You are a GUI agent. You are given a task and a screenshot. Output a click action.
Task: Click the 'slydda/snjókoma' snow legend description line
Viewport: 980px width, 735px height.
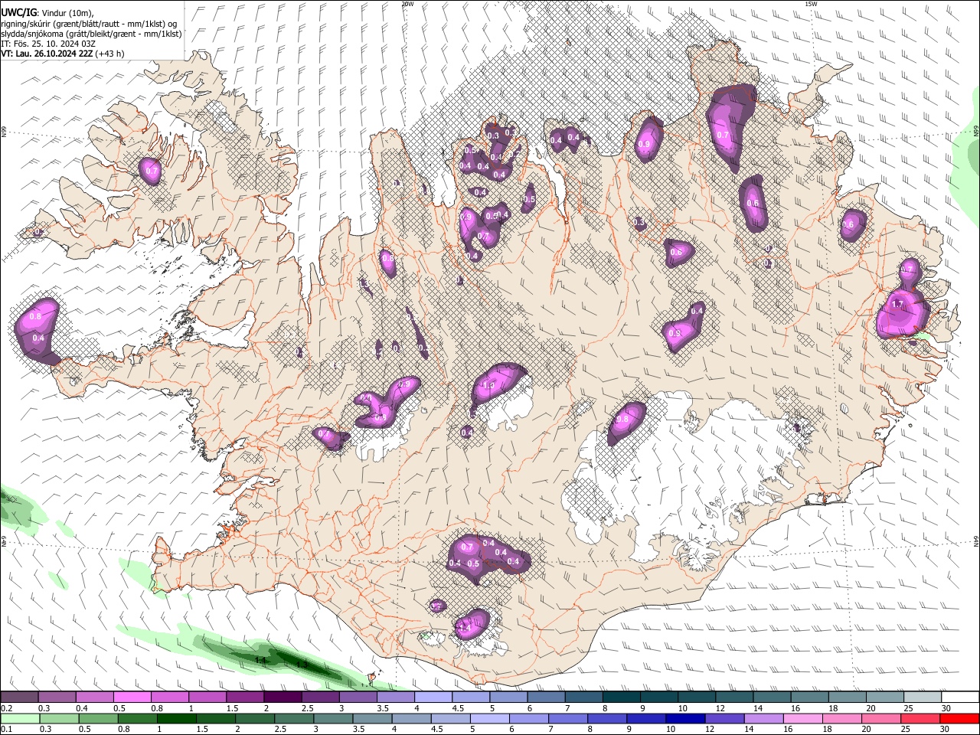91,34
